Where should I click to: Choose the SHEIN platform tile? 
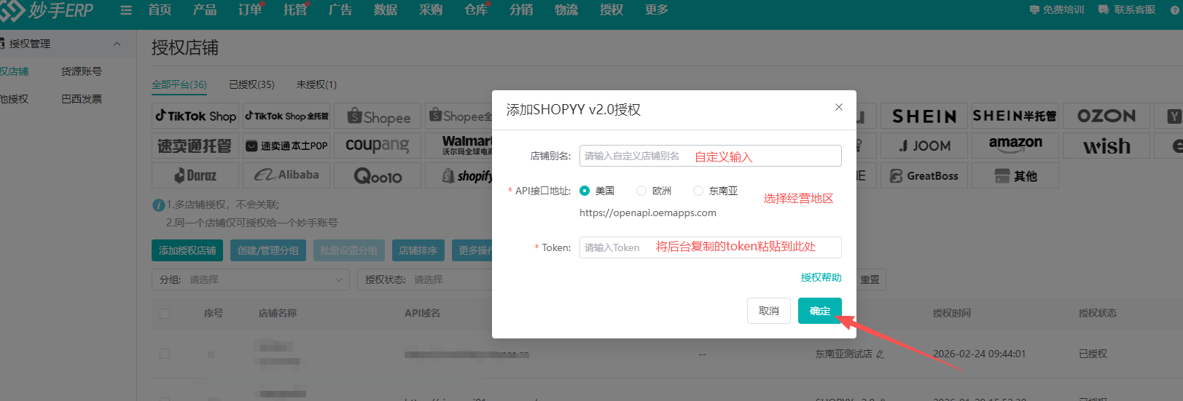[924, 116]
